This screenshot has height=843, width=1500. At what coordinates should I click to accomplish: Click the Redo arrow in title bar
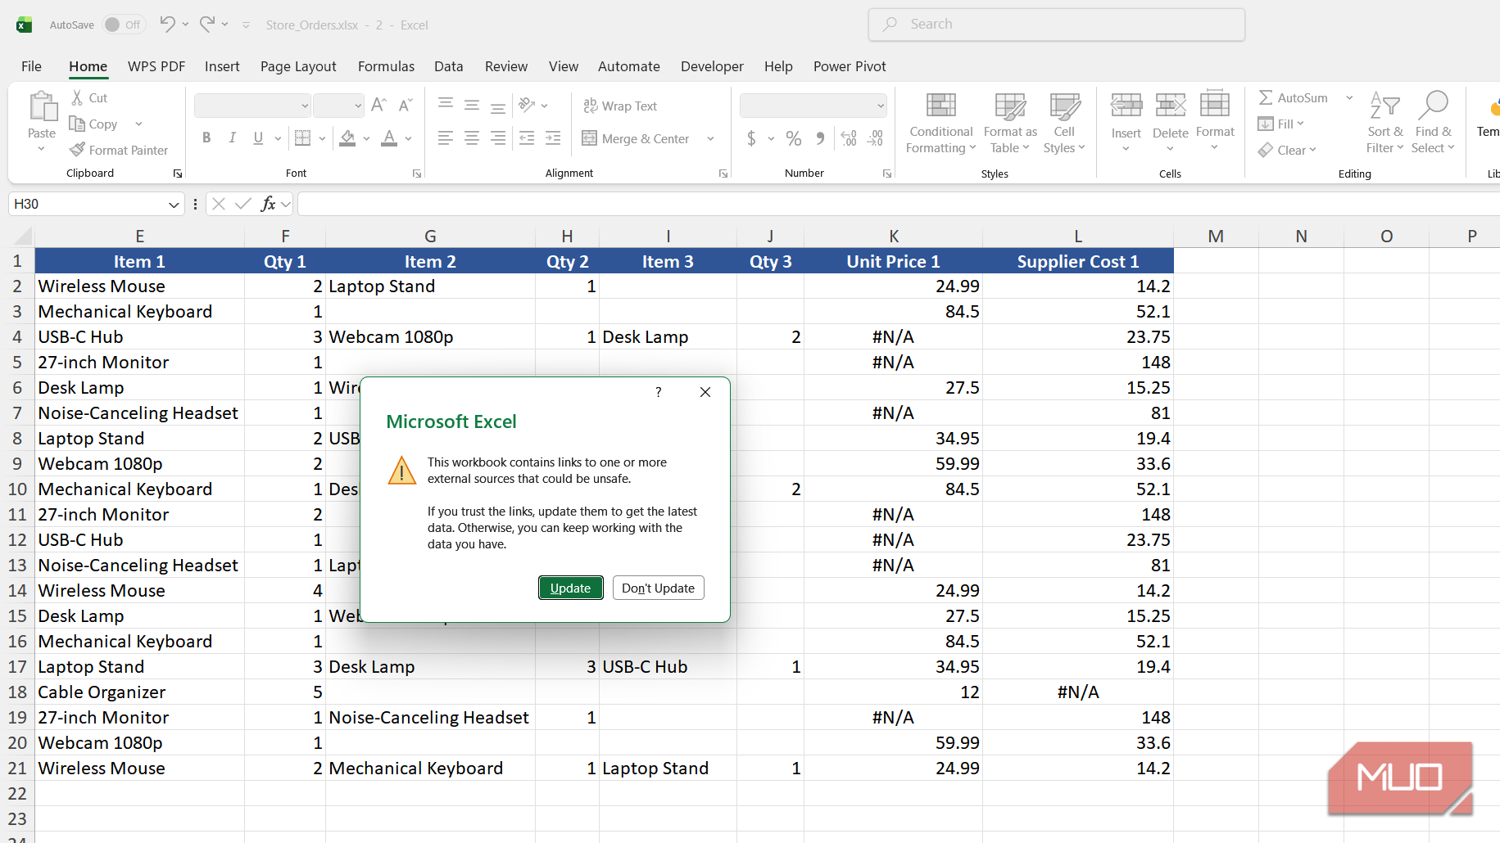click(207, 24)
